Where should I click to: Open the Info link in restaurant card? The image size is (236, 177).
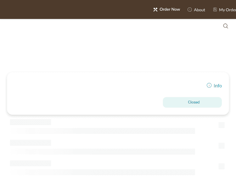(x=218, y=86)
